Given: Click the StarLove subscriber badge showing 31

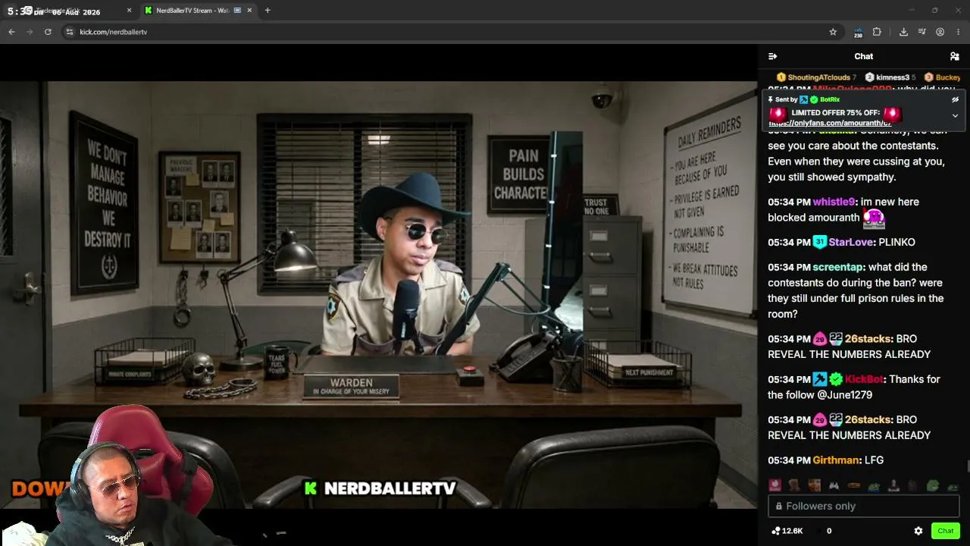Looking at the screenshot, I should coord(819,243).
